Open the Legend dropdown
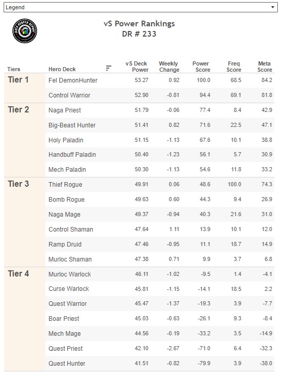This screenshot has height=375, width=282. (x=141, y=7)
